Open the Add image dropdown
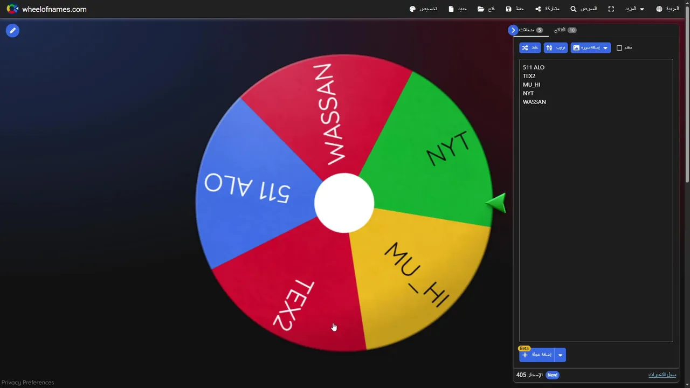The width and height of the screenshot is (690, 388). [x=591, y=48]
